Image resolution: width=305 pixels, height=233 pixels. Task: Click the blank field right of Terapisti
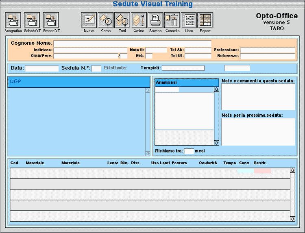(x=237, y=68)
